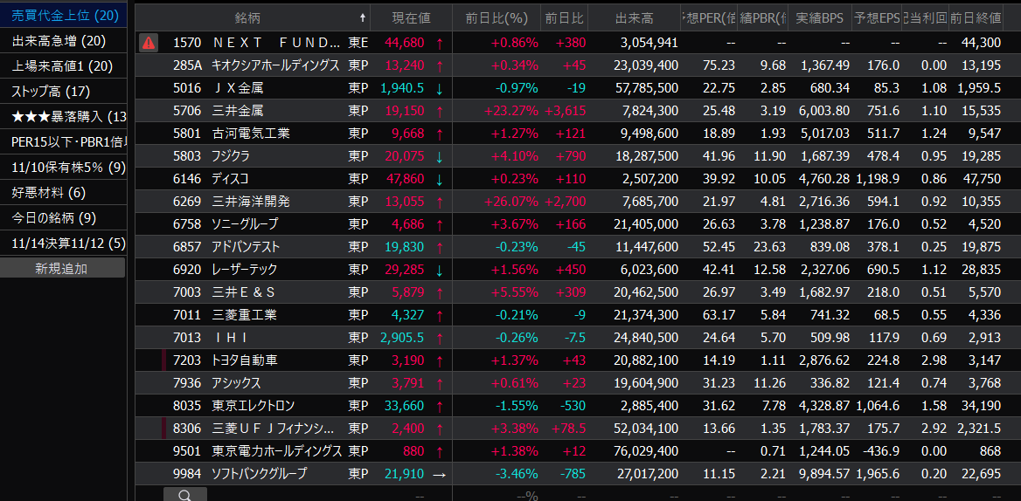Open the 出来高急増 (20) watchlist
This screenshot has width=1021, height=501.
(x=59, y=41)
